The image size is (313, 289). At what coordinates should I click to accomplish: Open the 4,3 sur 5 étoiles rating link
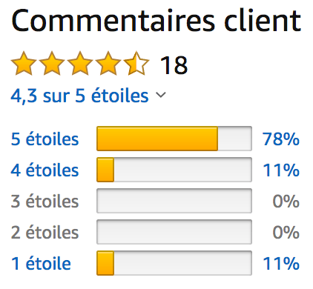coord(79,96)
